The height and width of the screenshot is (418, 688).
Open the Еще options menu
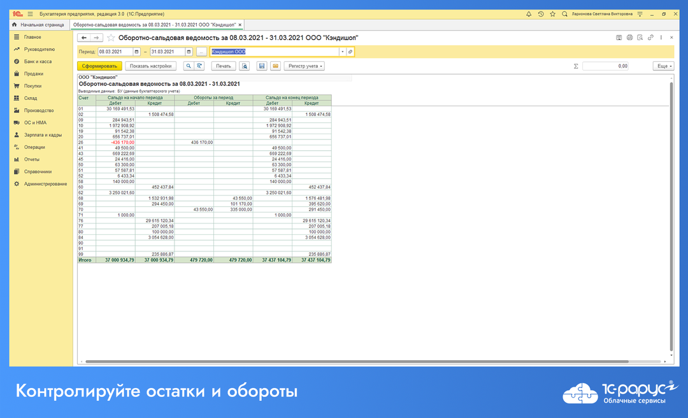663,66
